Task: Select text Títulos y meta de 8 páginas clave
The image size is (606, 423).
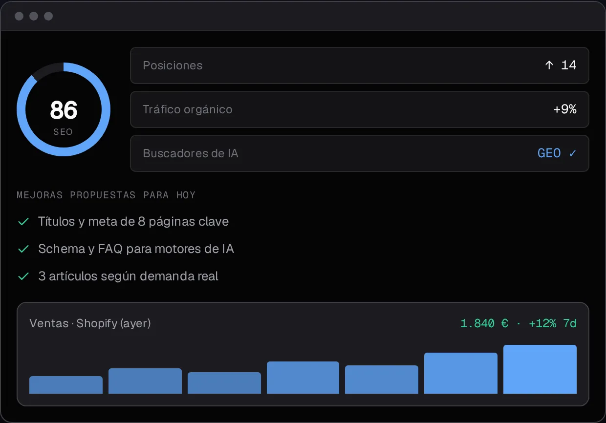Action: pyautogui.click(x=133, y=222)
